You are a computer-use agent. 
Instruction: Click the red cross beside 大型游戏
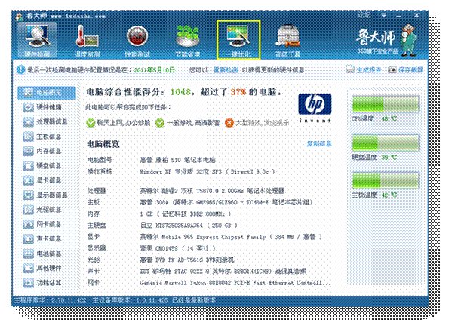coord(229,123)
